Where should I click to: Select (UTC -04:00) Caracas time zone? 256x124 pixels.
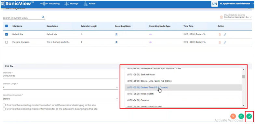pos(183,100)
